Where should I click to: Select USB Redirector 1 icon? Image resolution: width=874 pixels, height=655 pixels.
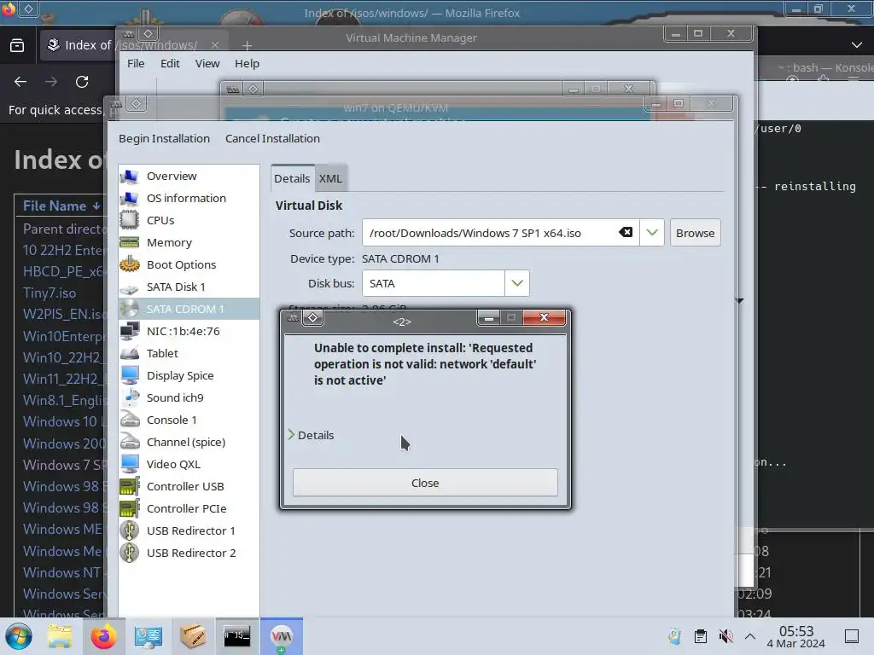tap(130, 530)
